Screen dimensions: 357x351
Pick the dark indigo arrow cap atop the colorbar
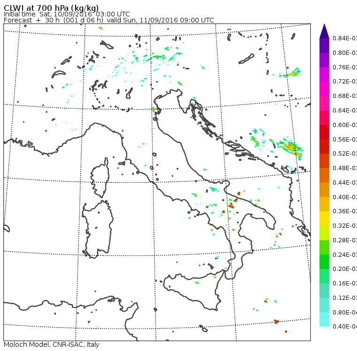pyautogui.click(x=324, y=31)
